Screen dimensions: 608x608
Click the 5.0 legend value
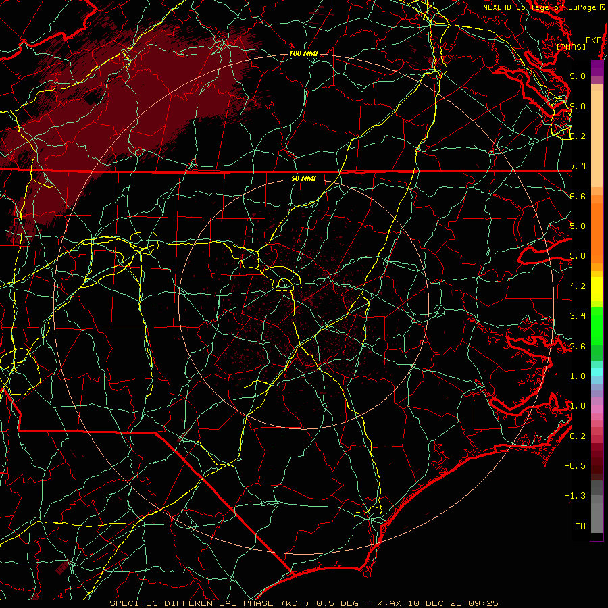pos(578,256)
